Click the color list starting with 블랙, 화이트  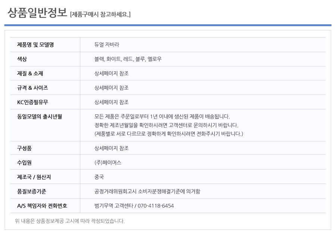(x=128, y=59)
